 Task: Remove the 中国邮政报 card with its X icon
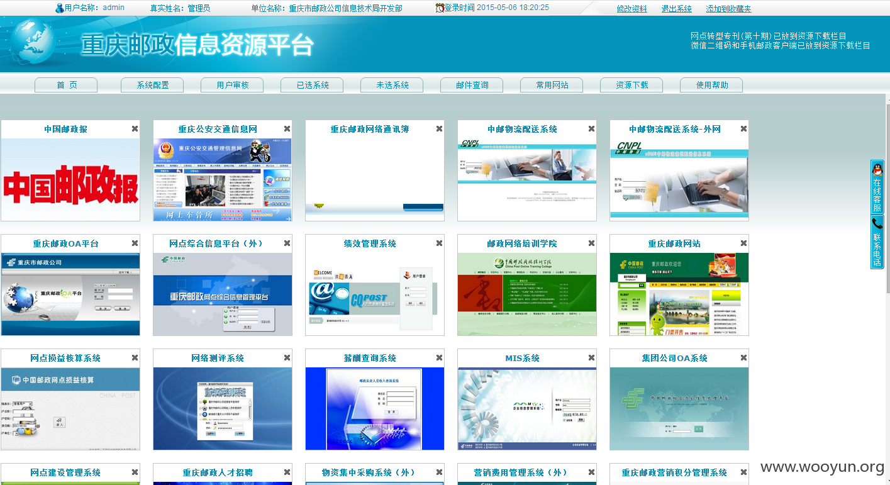[x=135, y=128]
